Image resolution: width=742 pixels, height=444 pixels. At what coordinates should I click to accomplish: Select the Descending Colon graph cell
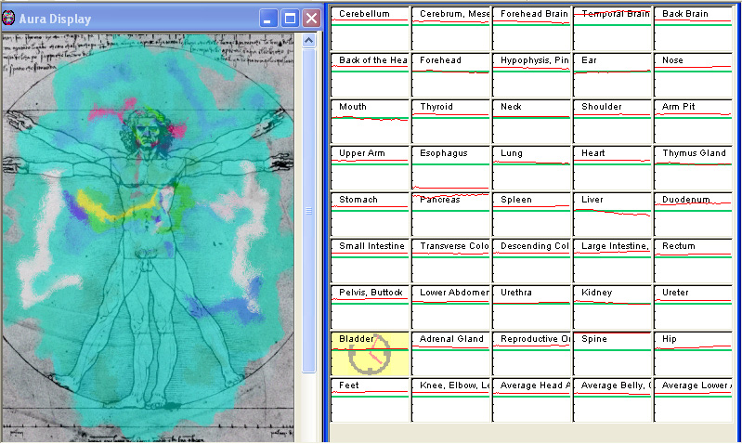coord(531,260)
